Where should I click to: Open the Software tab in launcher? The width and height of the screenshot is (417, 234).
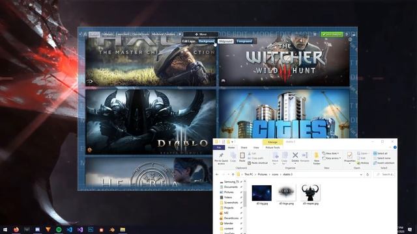(107, 34)
